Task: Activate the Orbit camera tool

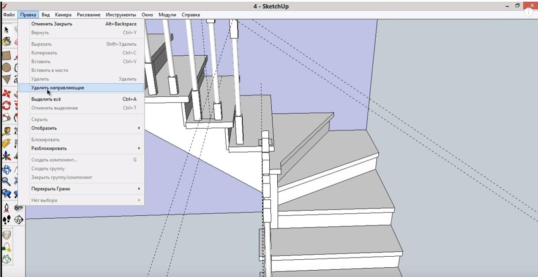Action: click(x=6, y=169)
